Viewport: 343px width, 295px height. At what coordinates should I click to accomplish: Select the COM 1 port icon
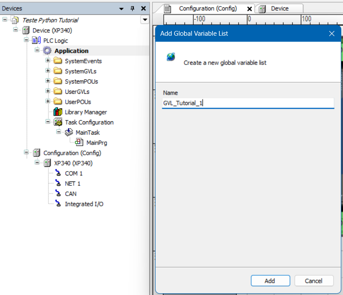click(x=58, y=173)
